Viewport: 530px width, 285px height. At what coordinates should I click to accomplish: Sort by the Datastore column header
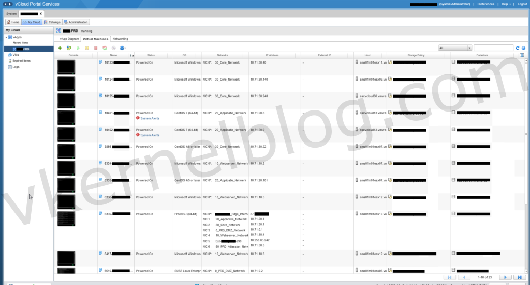[x=482, y=55]
